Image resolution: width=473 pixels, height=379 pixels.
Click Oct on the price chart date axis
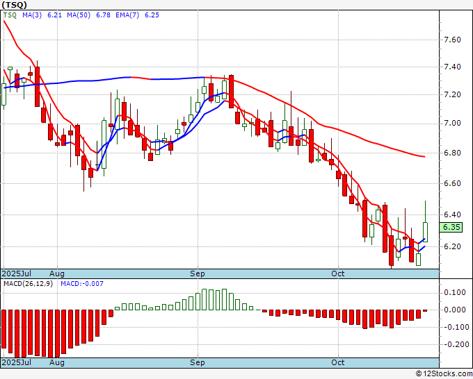point(338,273)
